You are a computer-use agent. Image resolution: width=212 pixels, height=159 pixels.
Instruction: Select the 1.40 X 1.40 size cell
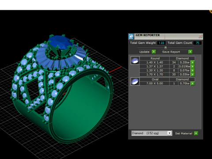[155, 62]
